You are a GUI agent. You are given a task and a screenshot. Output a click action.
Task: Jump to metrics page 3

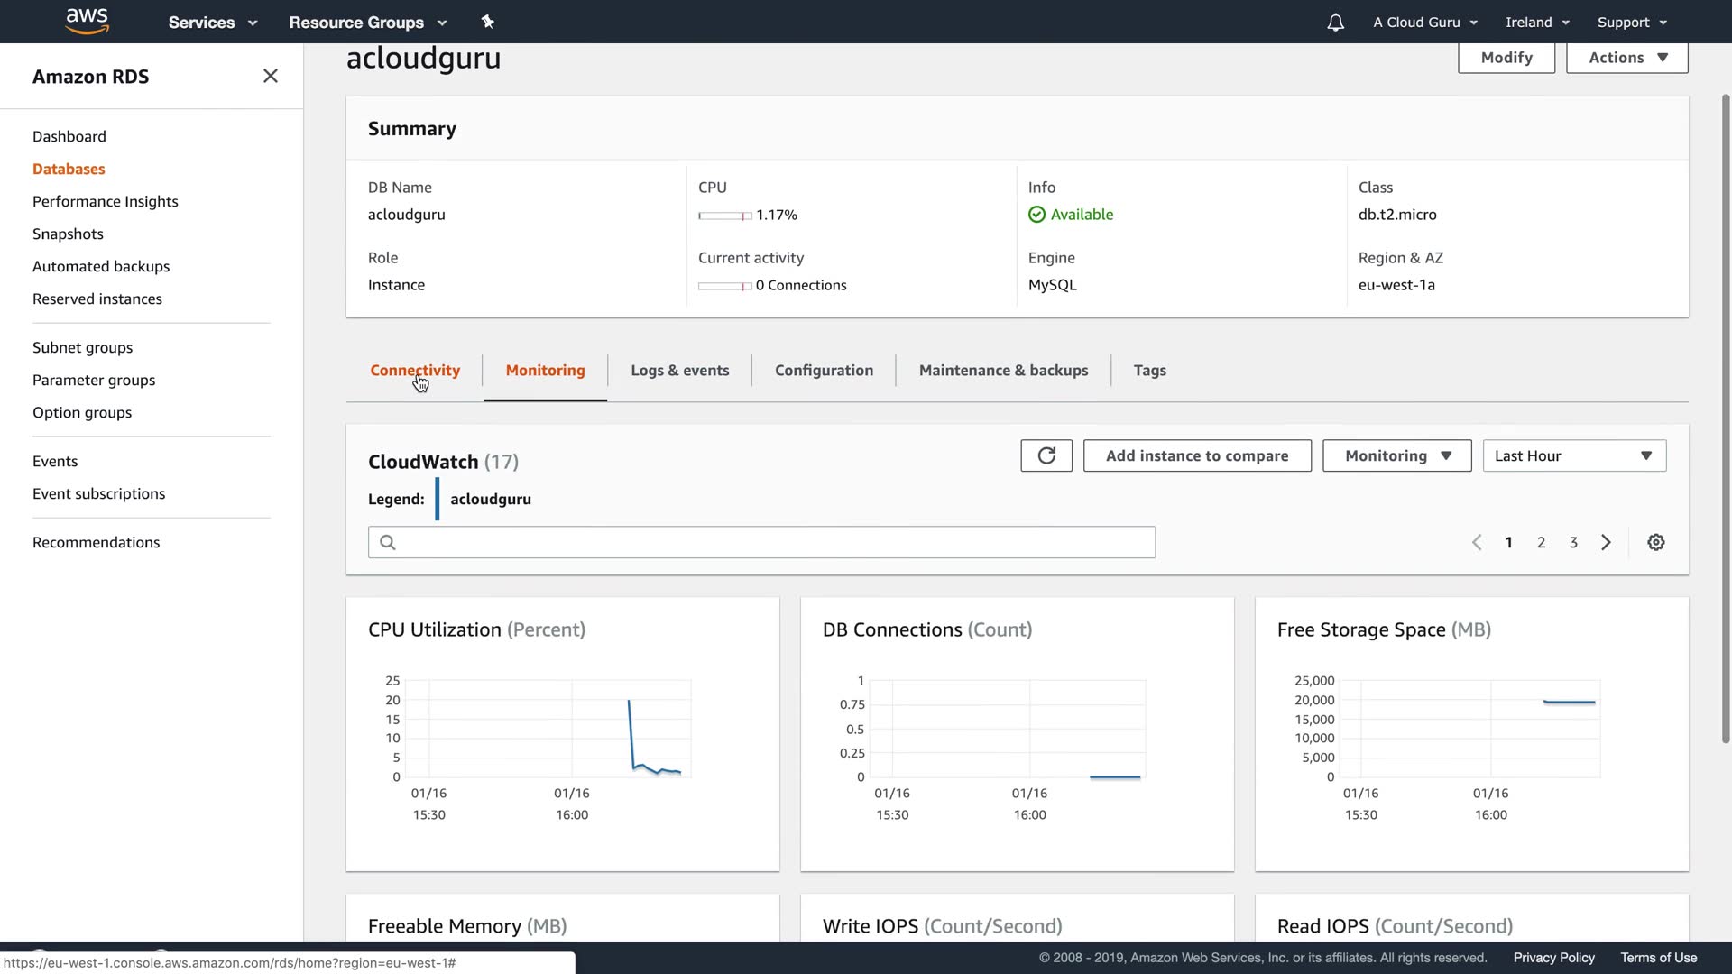1573,543
